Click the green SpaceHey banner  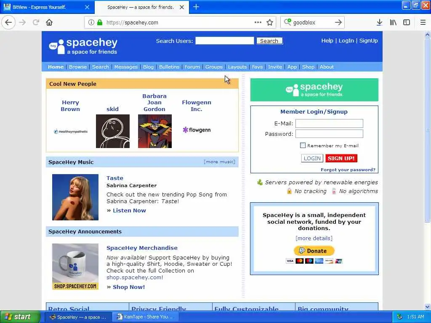tap(314, 90)
